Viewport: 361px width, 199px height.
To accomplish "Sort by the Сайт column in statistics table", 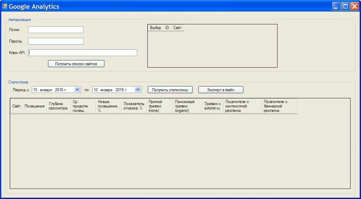I will pos(16,106).
